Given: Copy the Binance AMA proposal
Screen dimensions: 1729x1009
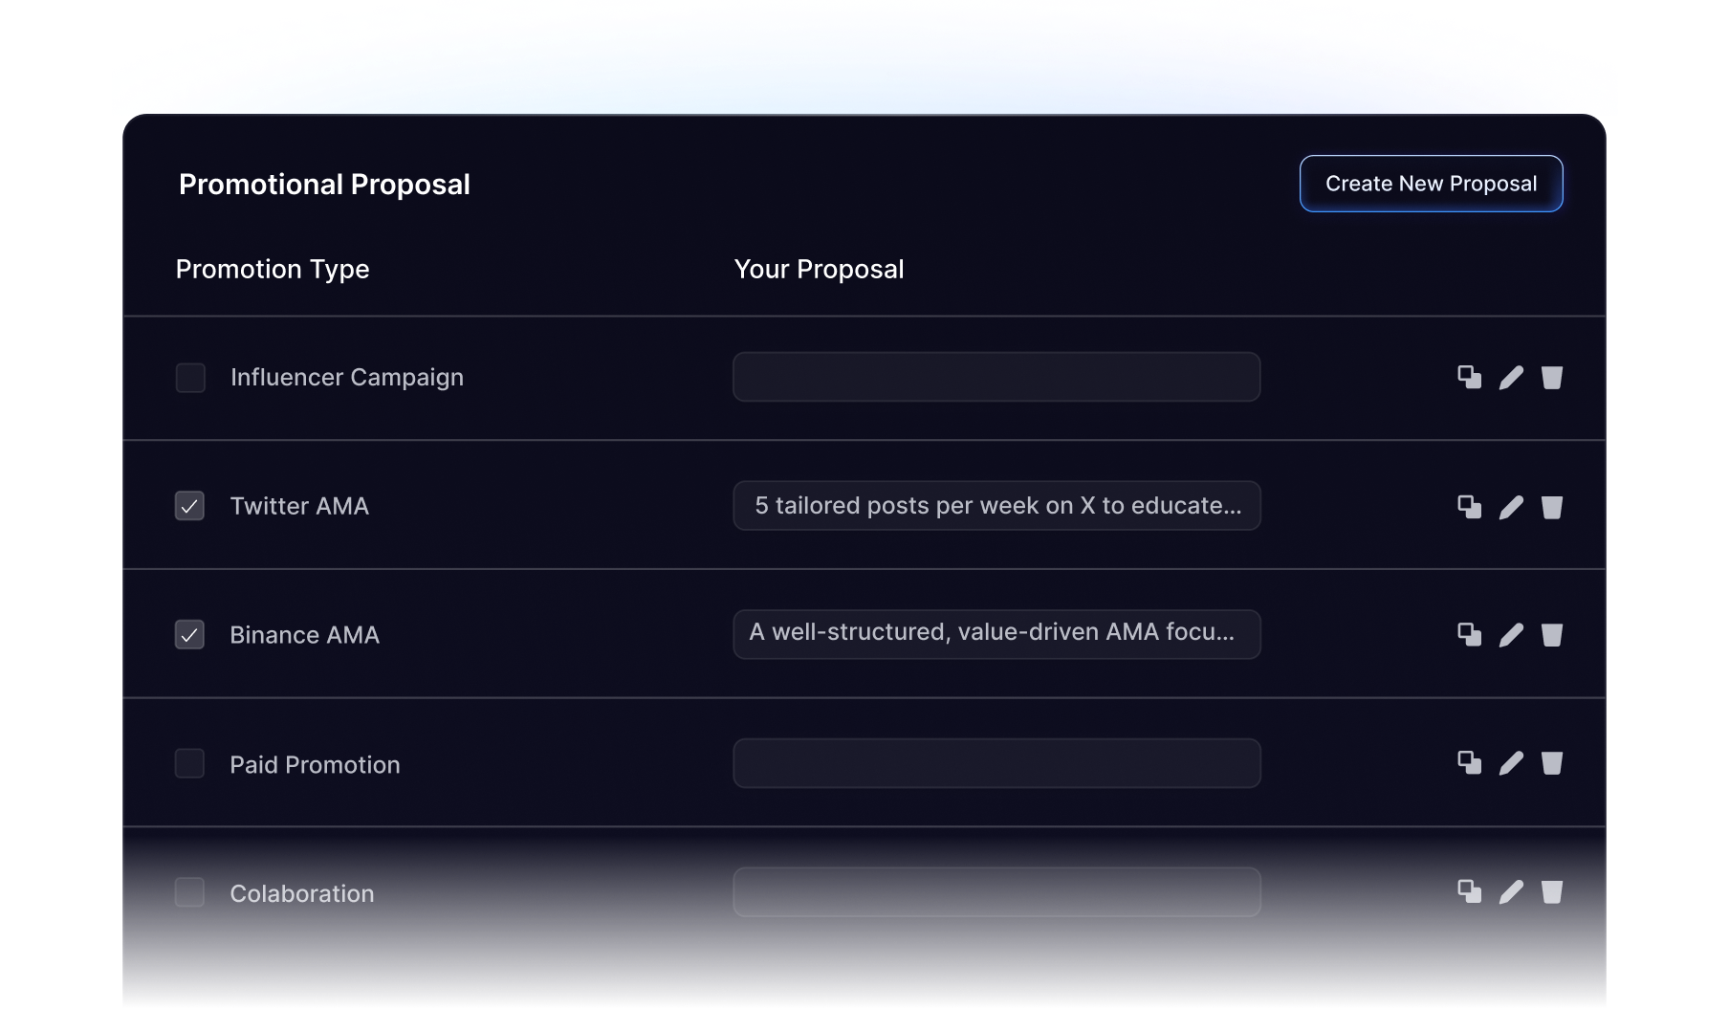Looking at the screenshot, I should coord(1469,634).
